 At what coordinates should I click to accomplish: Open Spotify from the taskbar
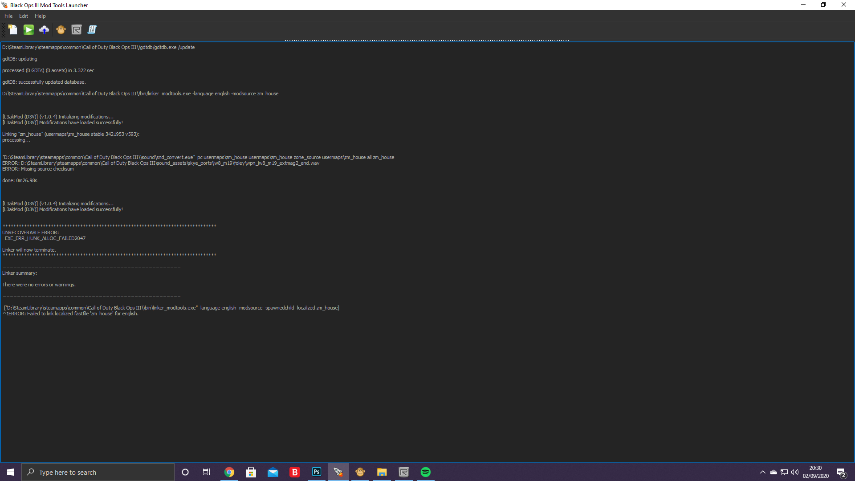(x=426, y=472)
